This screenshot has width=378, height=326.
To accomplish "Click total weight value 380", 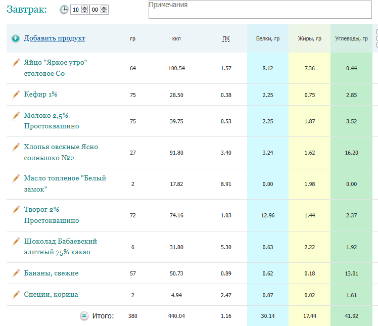I will click(x=132, y=316).
